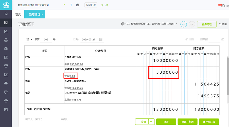This screenshot has height=127, width=229.
Task: Open the ledger book icon in sidebar
Action: click(x=6, y=49)
